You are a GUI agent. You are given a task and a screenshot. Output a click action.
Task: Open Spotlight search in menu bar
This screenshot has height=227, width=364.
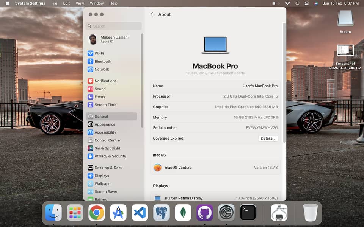(297, 3)
